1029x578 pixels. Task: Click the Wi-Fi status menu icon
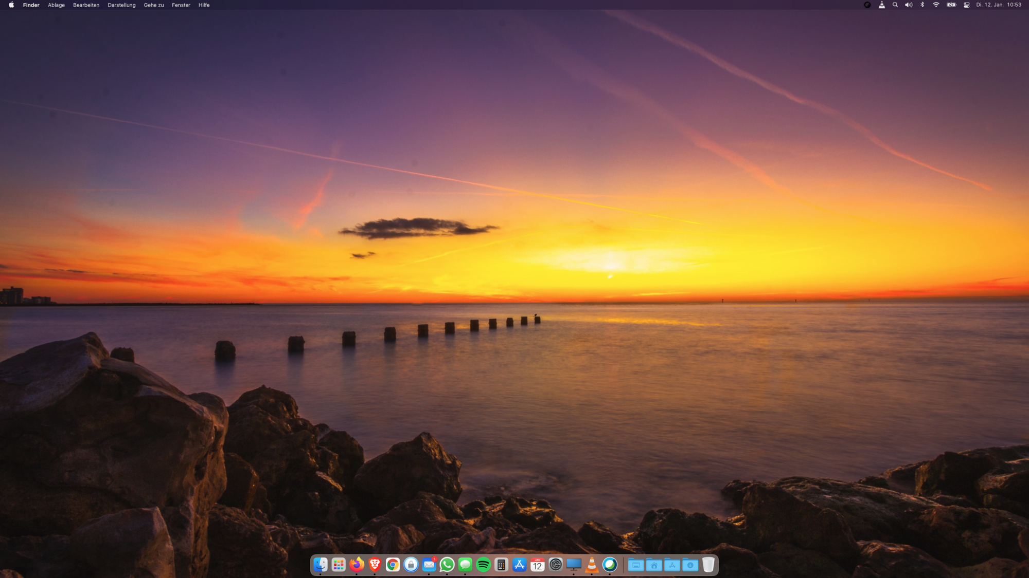[x=936, y=5]
